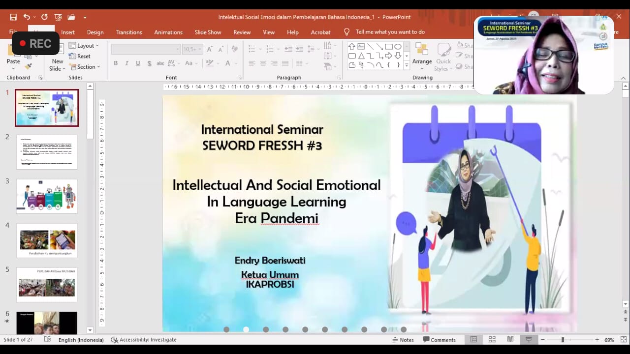Toggle Underline formatting
The height and width of the screenshot is (354, 630).
(138, 63)
